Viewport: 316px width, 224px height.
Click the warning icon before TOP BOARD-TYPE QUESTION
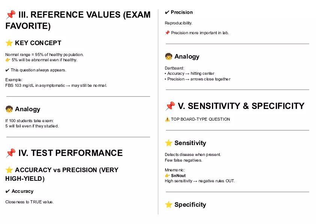(167, 119)
